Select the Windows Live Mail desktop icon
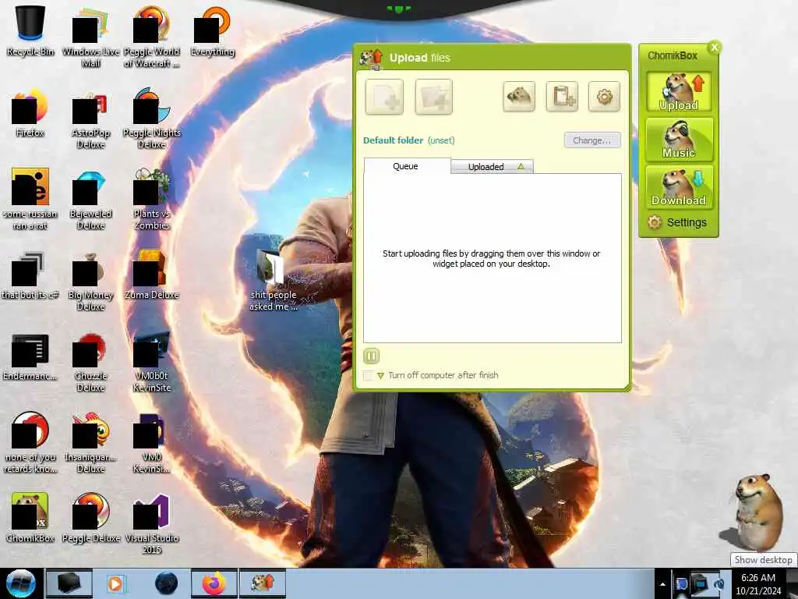This screenshot has height=599, width=798. coord(90,37)
